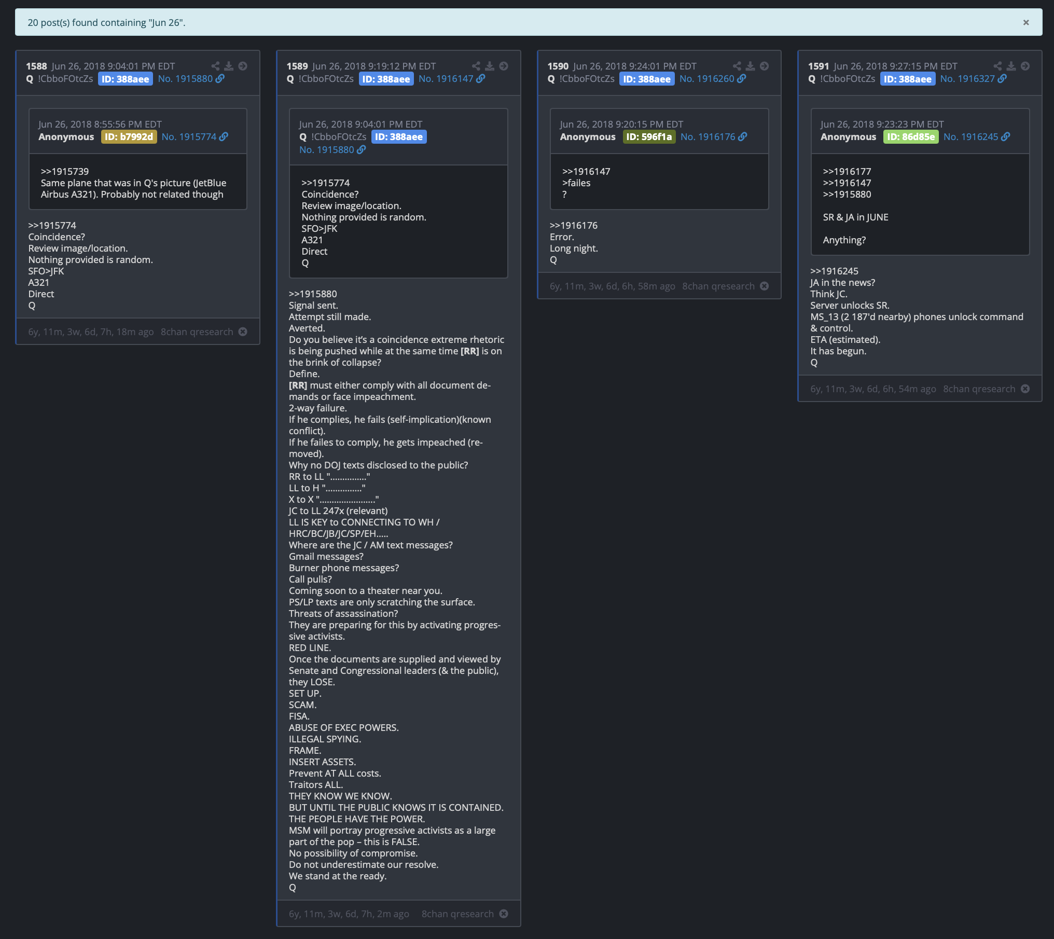Click 8chan qresearch label in post 1589 footer
Image resolution: width=1054 pixels, height=939 pixels.
coord(457,914)
